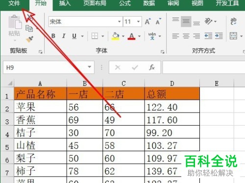Click the cell borders icon
Image resolution: width=245 pixels, height=183 pixels.
(x=95, y=36)
